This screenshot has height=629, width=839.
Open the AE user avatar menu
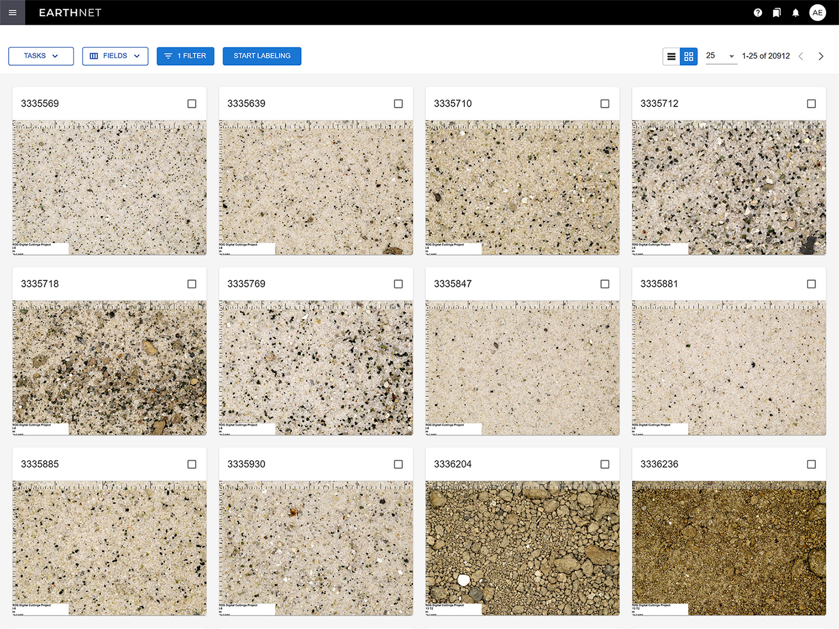click(817, 13)
